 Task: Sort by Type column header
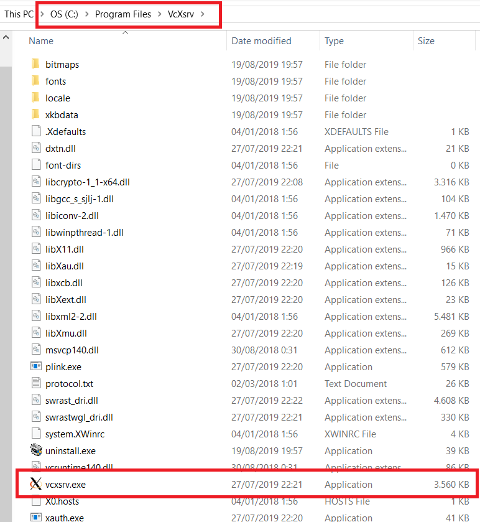click(x=335, y=40)
